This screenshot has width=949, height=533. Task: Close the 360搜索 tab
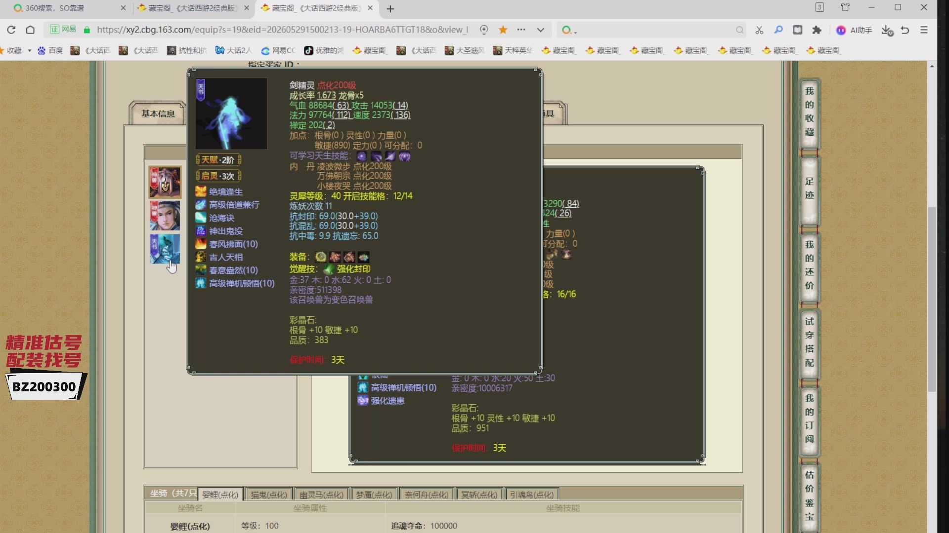[x=123, y=8]
